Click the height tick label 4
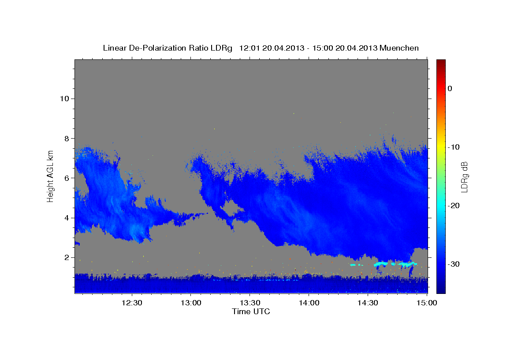The width and height of the screenshot is (529, 352). pyautogui.click(x=66, y=218)
